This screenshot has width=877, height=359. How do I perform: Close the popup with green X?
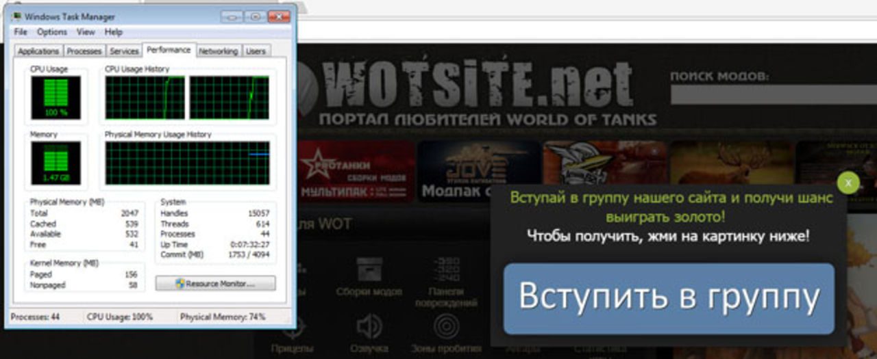[x=848, y=183]
